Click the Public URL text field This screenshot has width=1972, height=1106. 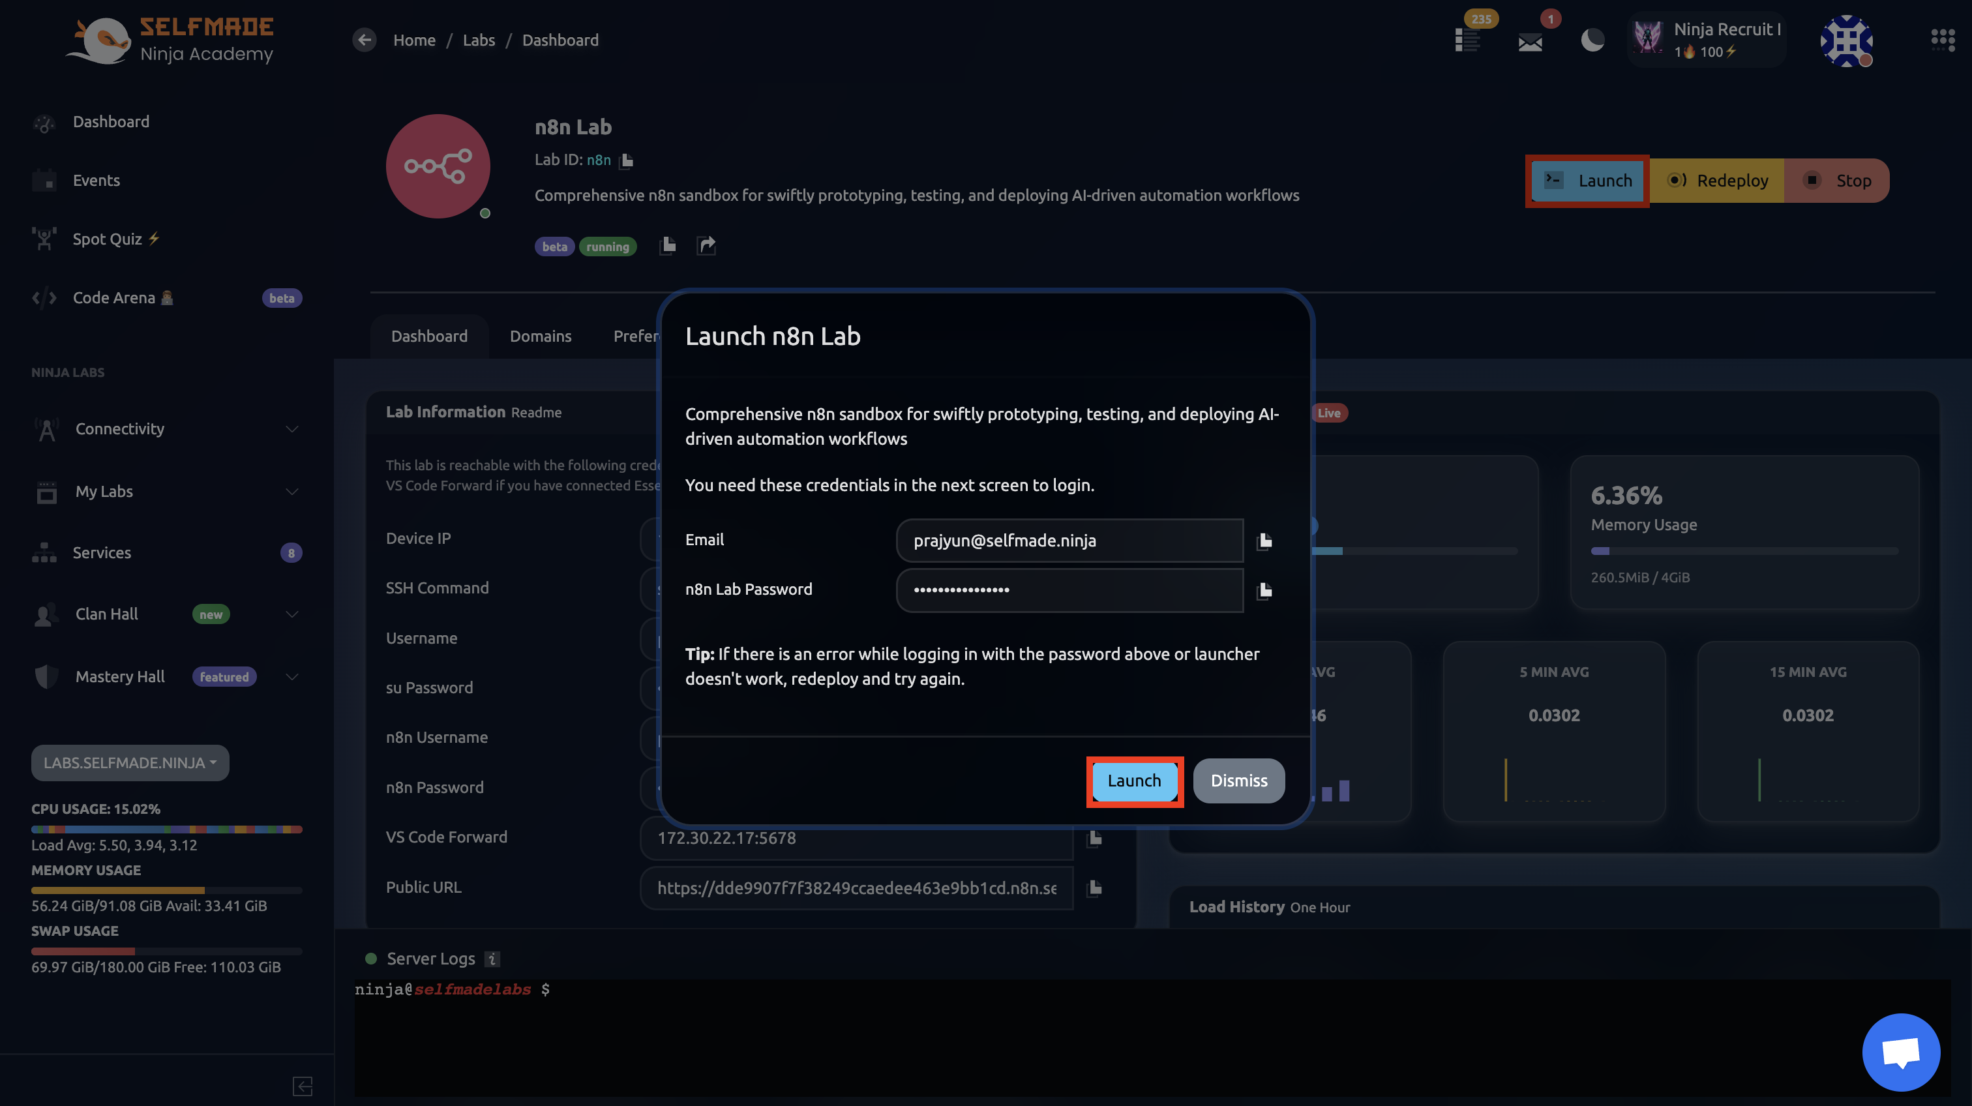click(856, 888)
